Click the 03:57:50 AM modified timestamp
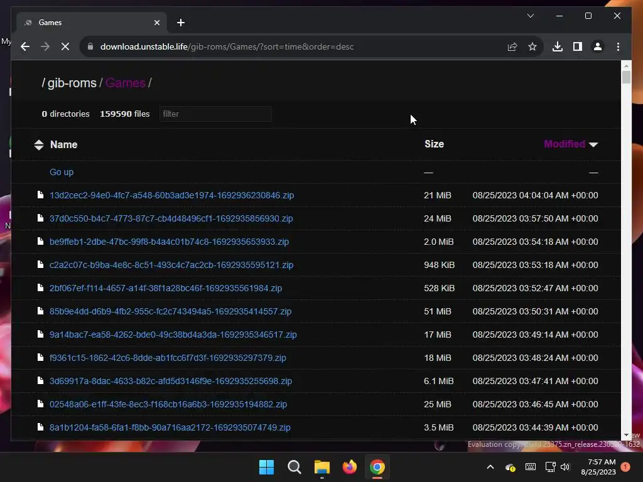The width and height of the screenshot is (643, 482). (535, 218)
